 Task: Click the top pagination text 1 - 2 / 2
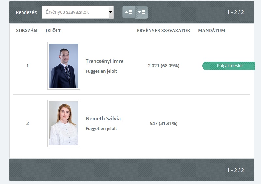[x=236, y=12]
